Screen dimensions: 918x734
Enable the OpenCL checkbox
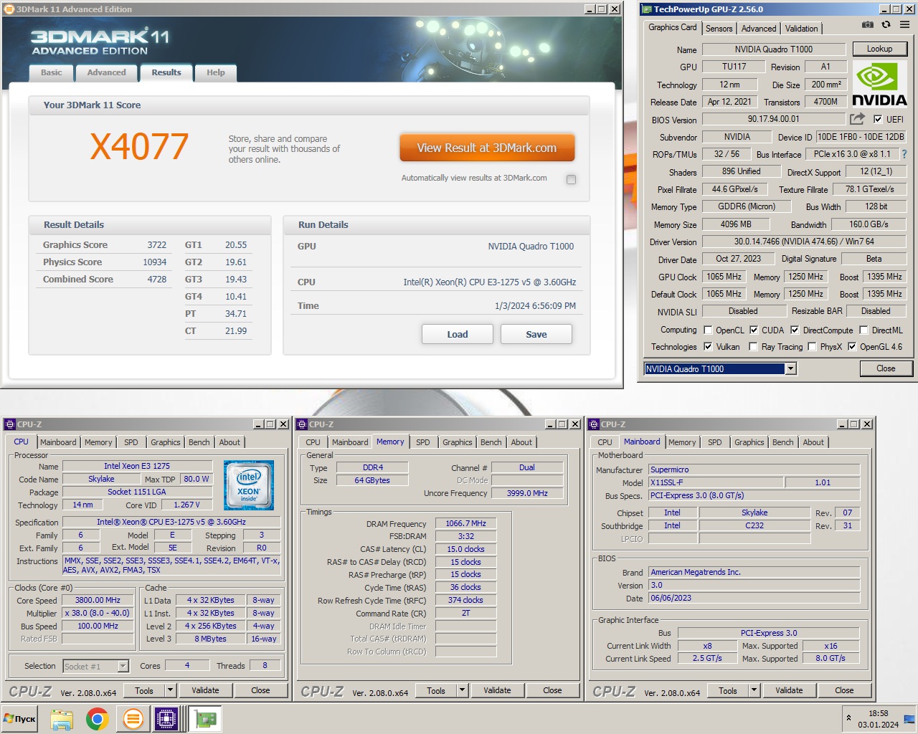point(708,330)
